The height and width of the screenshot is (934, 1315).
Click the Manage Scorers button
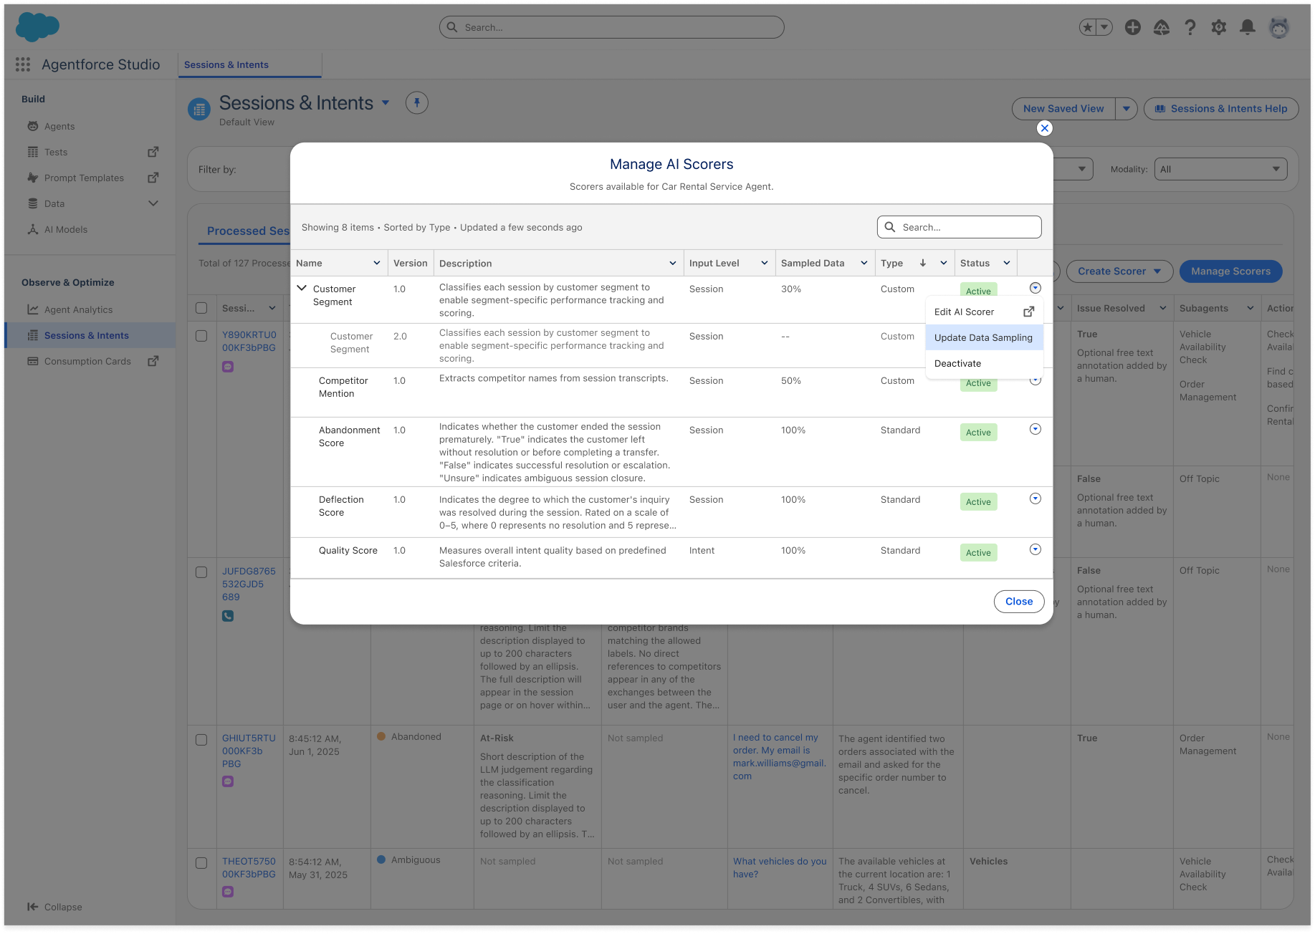point(1230,271)
